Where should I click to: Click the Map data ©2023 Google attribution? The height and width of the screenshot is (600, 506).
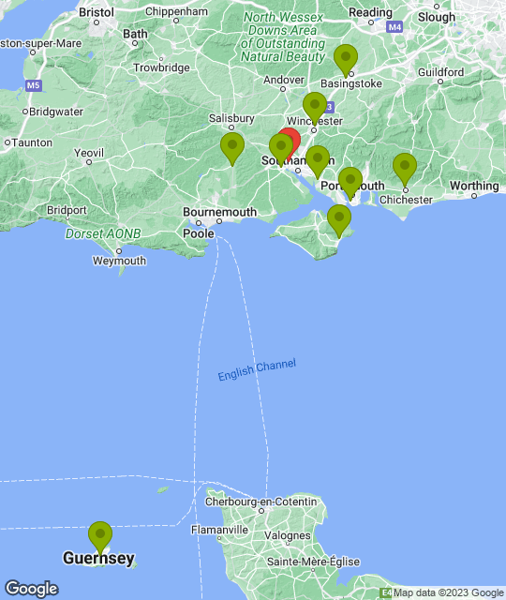pyautogui.click(x=448, y=592)
